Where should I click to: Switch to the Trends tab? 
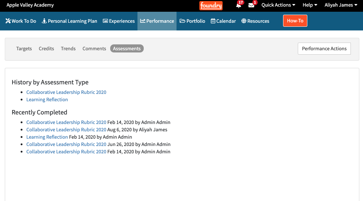coord(68,48)
